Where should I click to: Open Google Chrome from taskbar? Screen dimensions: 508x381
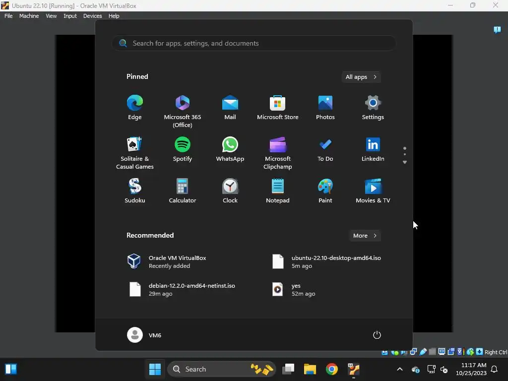[x=332, y=369]
